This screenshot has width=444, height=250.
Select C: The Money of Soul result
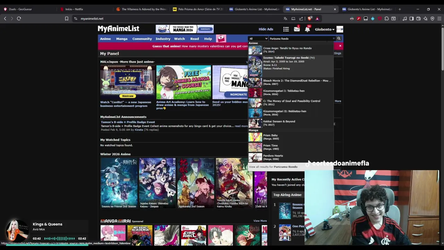click(291, 103)
